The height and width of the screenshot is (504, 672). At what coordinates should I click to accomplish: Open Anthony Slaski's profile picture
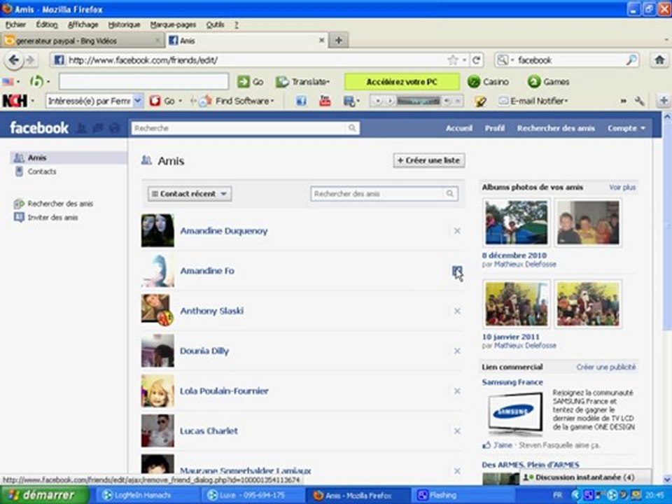(157, 310)
